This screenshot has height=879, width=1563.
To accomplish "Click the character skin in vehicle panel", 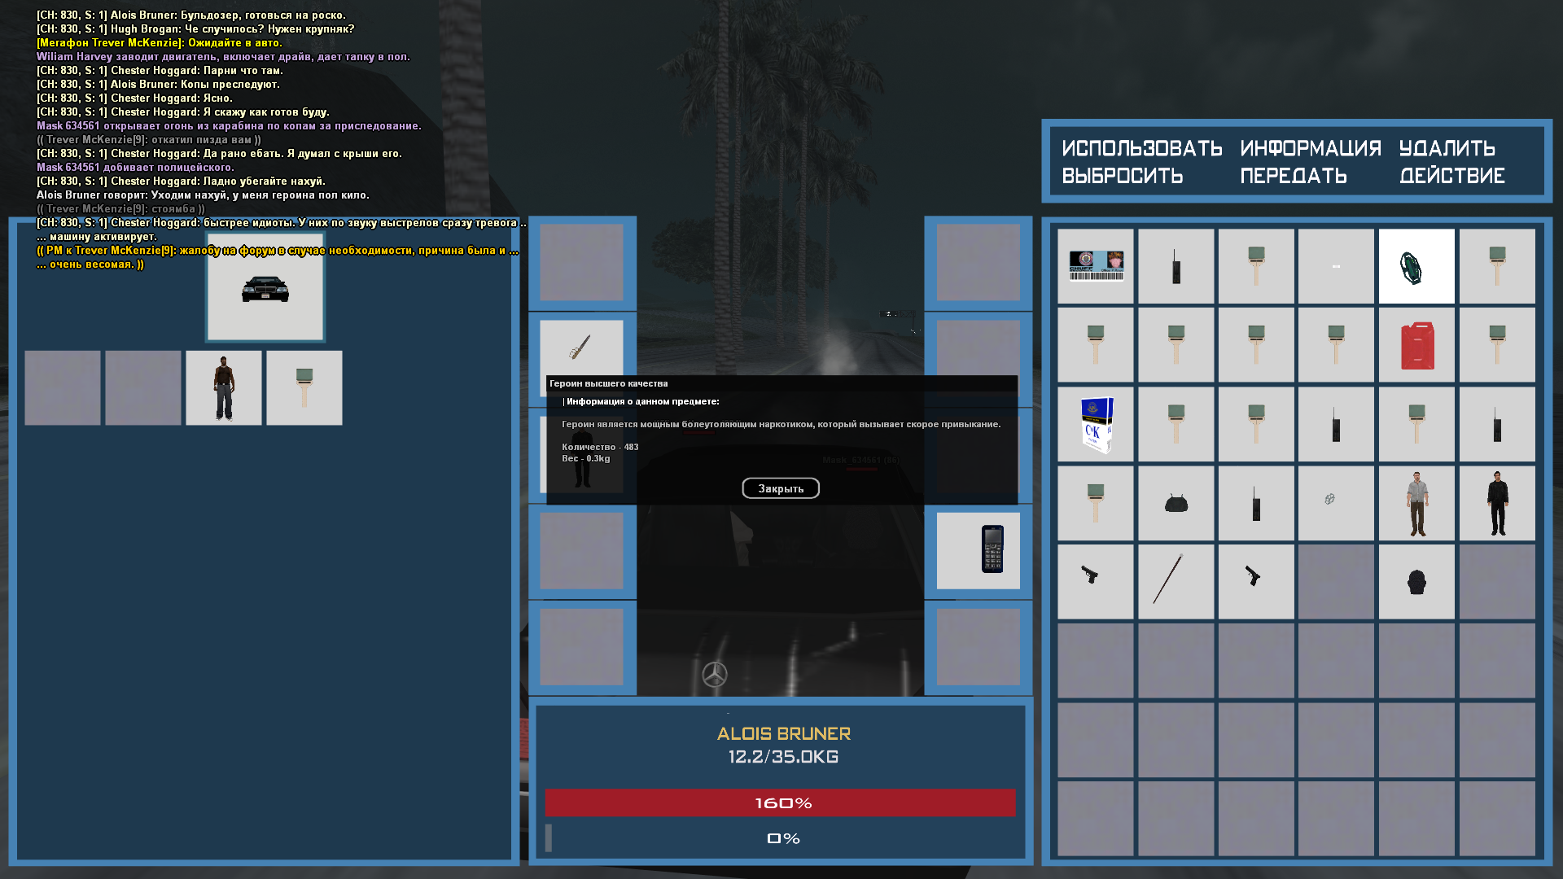I will click(224, 388).
